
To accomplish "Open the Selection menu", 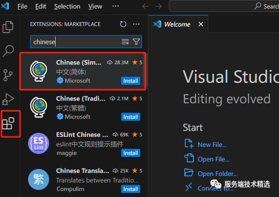I will pyautogui.click(x=67, y=7).
